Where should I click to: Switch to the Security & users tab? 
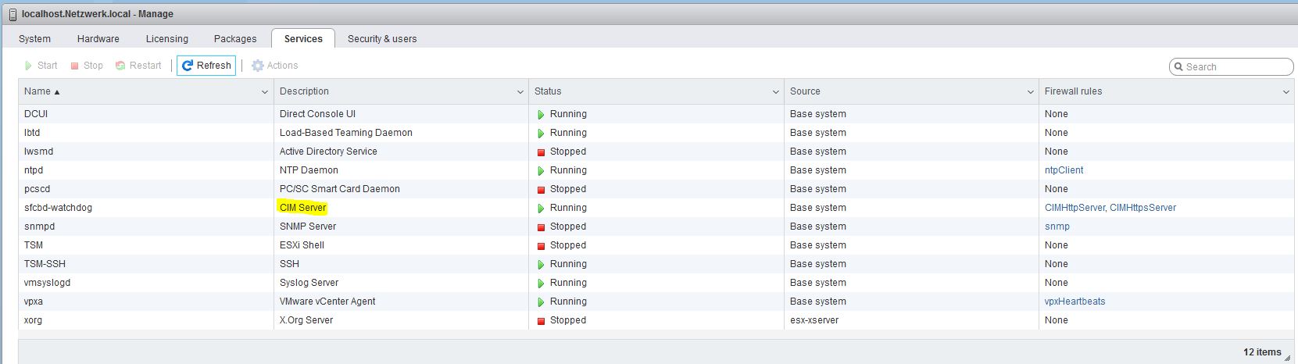pos(382,39)
